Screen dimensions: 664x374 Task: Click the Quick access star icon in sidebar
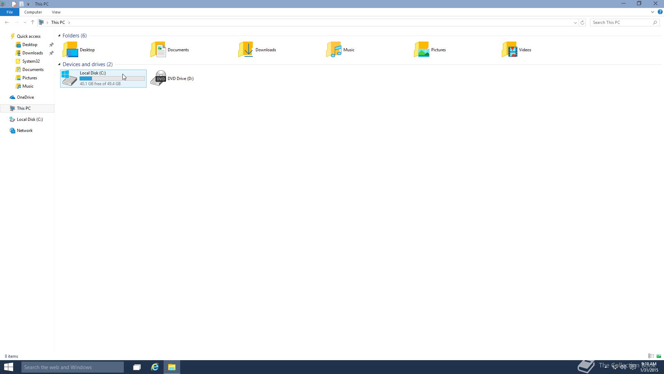pyautogui.click(x=12, y=36)
